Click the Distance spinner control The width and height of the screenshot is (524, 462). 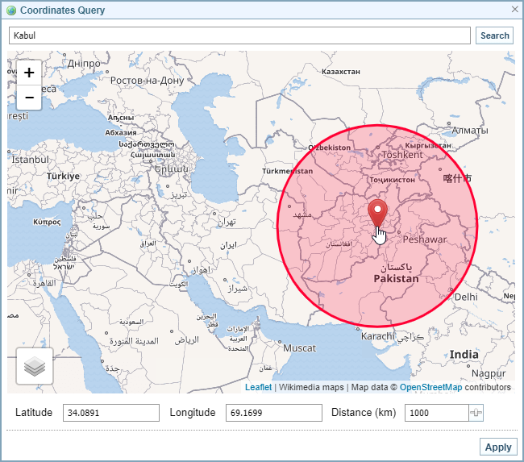pos(476,413)
